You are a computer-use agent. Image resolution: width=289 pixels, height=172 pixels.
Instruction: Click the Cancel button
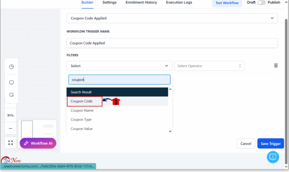(246, 144)
